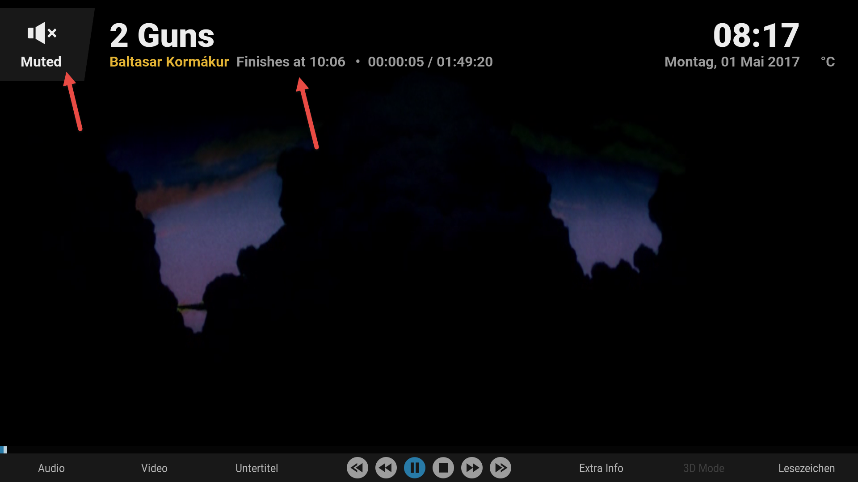Stop the movie with the stop button

443,468
